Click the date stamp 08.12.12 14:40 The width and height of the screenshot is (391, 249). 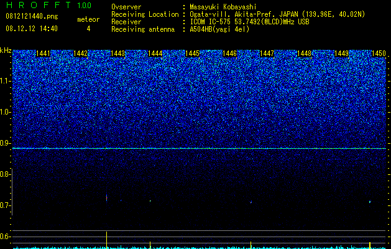pyautogui.click(x=32, y=29)
